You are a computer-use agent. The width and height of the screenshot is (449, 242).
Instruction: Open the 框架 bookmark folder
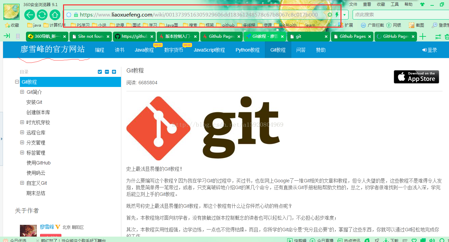coord(207,25)
